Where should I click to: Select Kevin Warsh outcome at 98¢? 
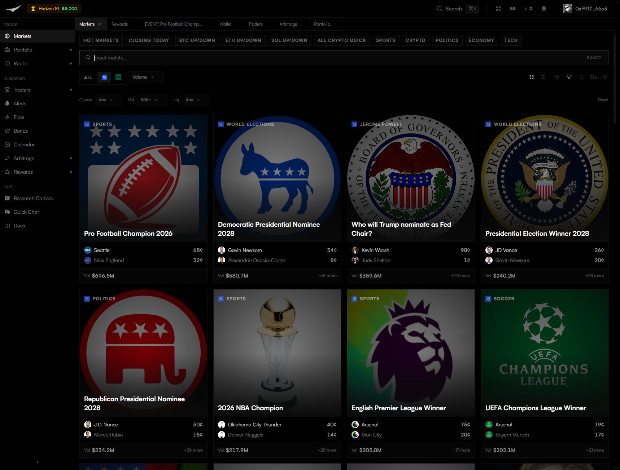[411, 250]
